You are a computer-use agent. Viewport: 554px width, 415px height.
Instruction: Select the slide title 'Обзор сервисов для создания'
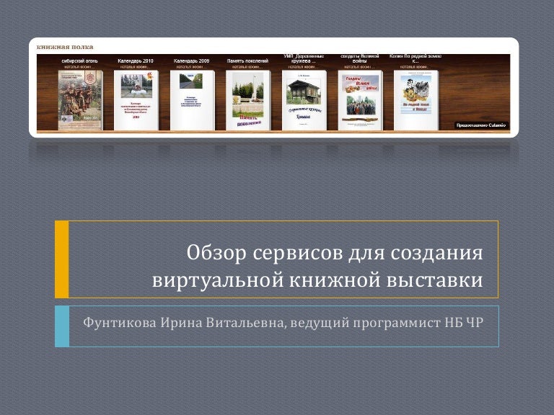[x=334, y=253]
